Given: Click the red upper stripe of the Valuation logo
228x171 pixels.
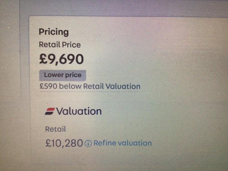Looking at the screenshot, I should pyautogui.click(x=50, y=109).
